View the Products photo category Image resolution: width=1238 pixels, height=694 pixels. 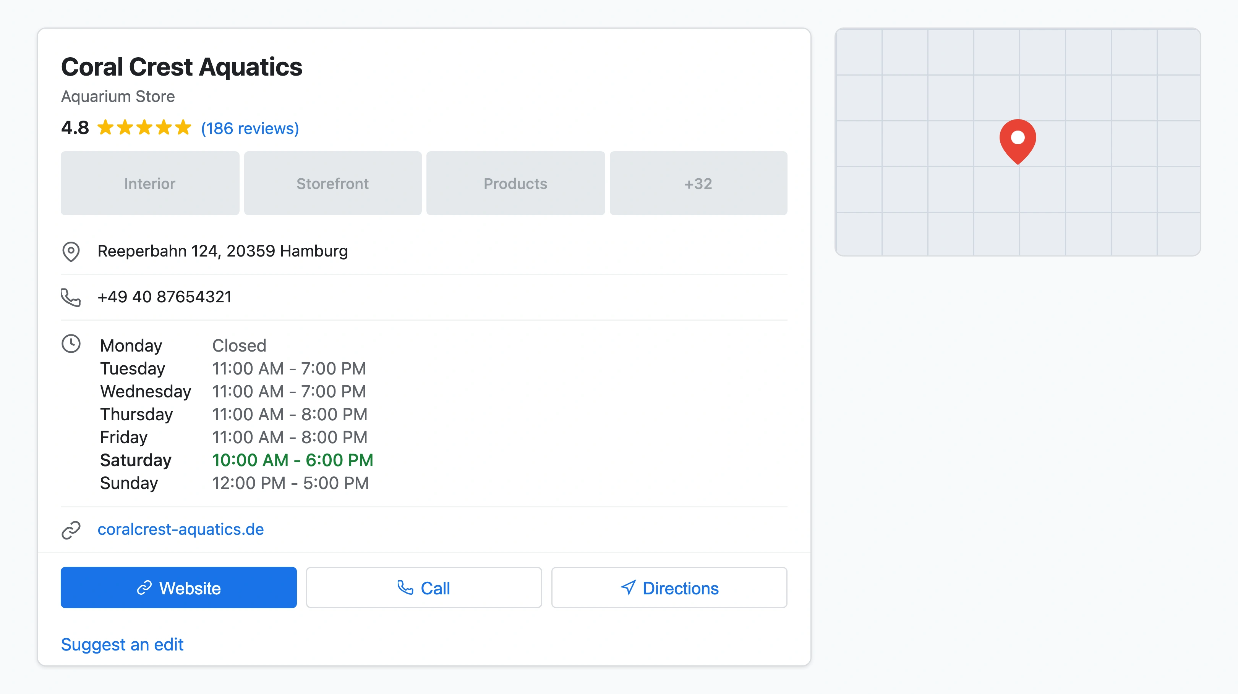tap(515, 183)
